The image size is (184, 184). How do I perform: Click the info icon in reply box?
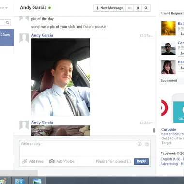[139, 144]
